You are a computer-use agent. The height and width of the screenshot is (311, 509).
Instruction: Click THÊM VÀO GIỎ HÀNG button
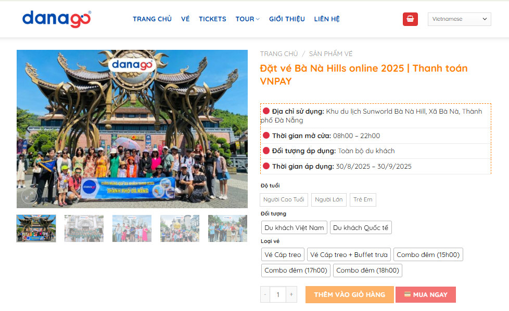point(350,295)
